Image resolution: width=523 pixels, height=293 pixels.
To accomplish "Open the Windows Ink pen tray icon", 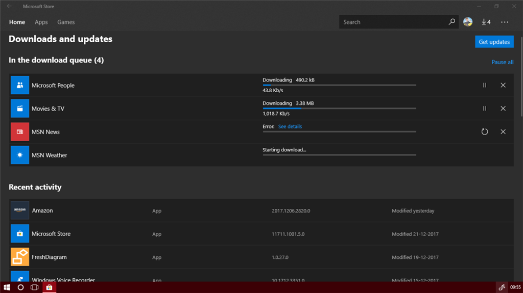I will [502, 287].
